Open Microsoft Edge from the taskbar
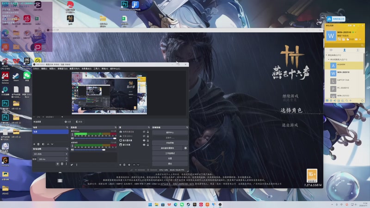 (175, 204)
